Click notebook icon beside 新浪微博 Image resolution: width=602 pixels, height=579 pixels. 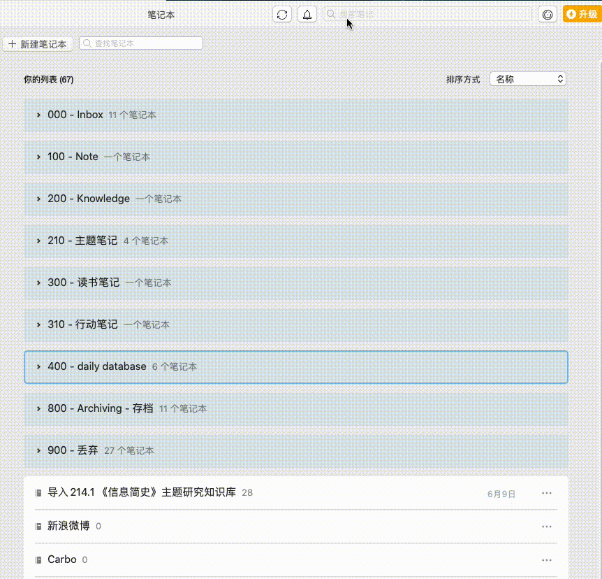tap(38, 527)
